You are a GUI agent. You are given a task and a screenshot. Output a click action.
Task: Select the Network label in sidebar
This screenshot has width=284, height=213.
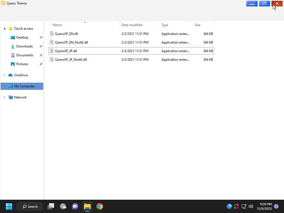point(20,97)
